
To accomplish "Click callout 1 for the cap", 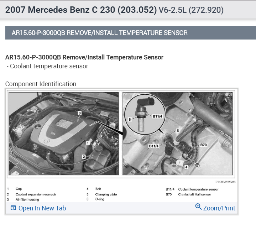I will click(x=87, y=142).
